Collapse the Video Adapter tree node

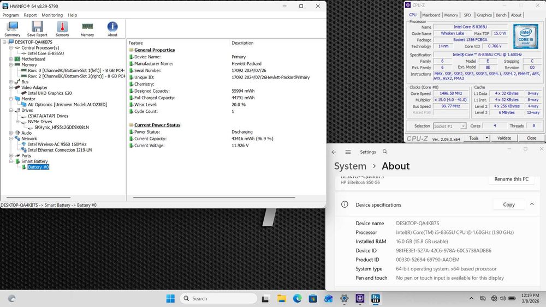pos(11,88)
